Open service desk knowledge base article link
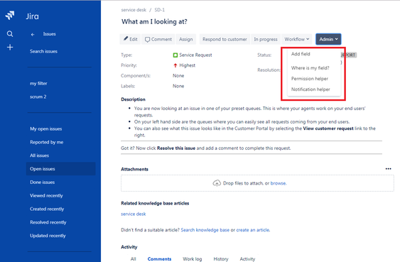This screenshot has width=400, height=262. tap(134, 214)
